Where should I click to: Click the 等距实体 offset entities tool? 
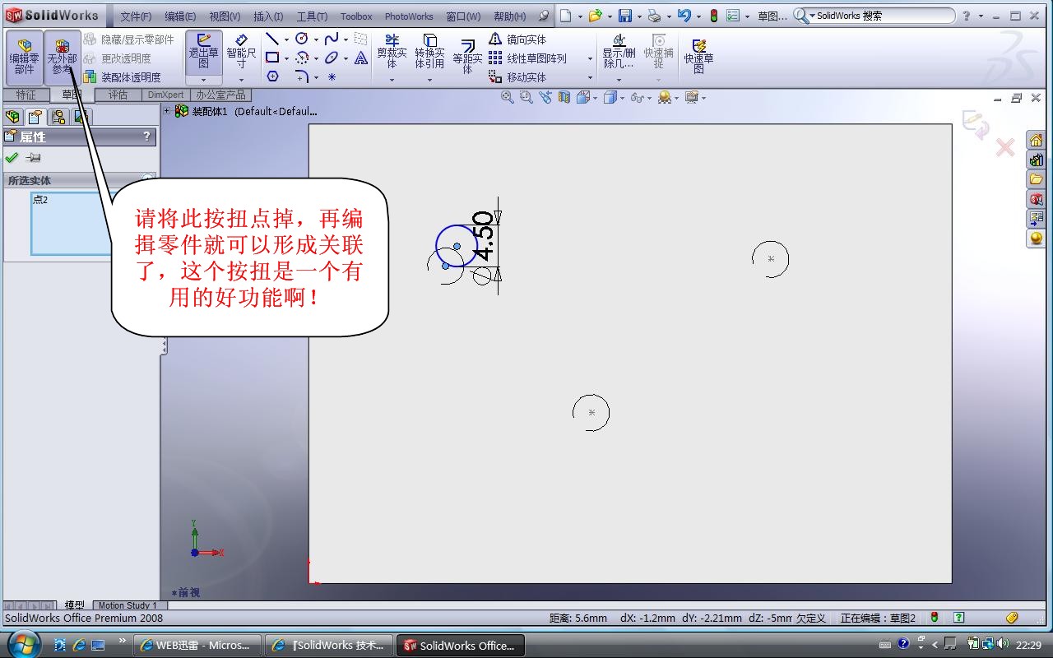467,56
